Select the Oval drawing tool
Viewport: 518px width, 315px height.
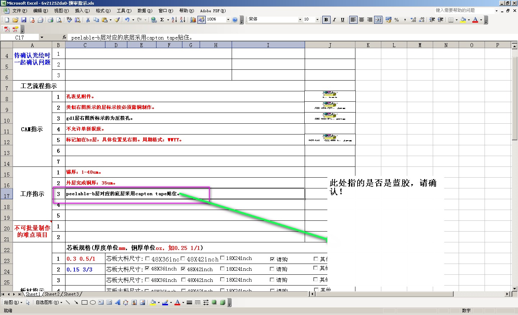pyautogui.click(x=93, y=302)
